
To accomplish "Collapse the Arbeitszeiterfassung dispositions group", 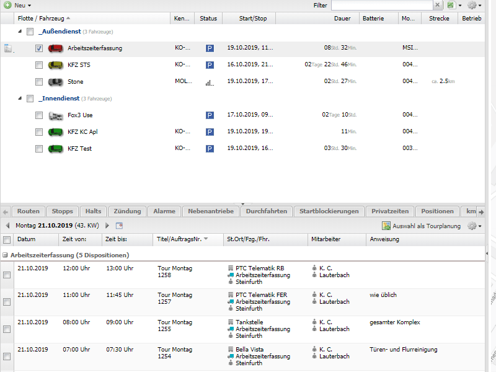I will [x=5, y=255].
